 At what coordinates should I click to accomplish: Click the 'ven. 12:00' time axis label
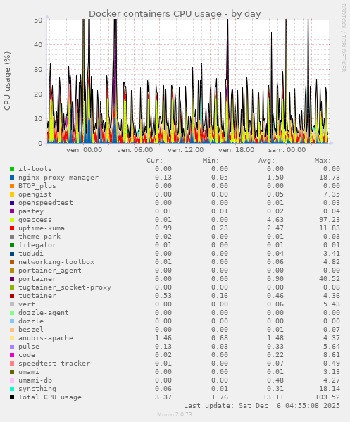(x=186, y=150)
